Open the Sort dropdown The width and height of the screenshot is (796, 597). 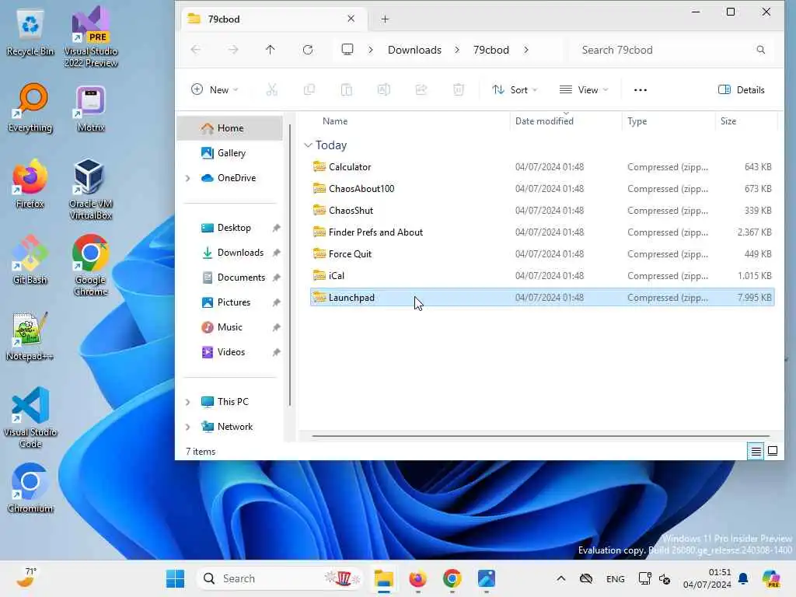tap(515, 90)
